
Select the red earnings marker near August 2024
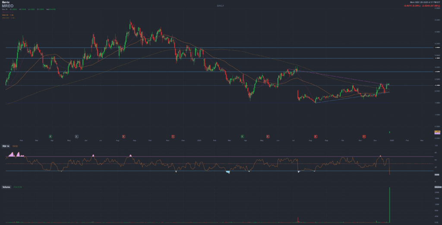(124, 136)
